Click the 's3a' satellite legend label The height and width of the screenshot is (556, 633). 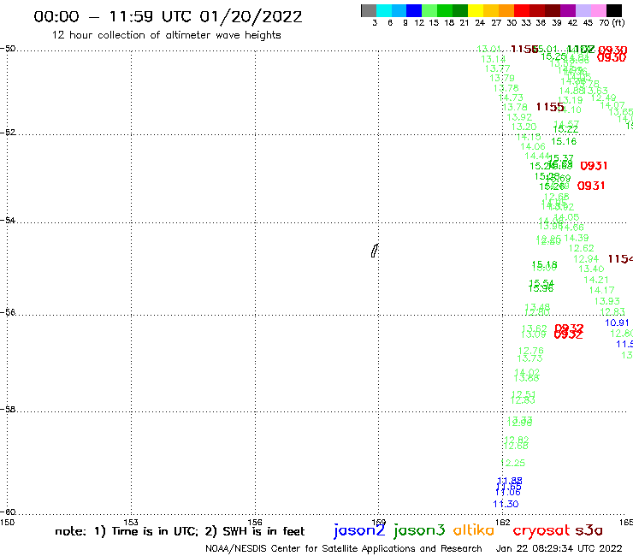coord(589,530)
